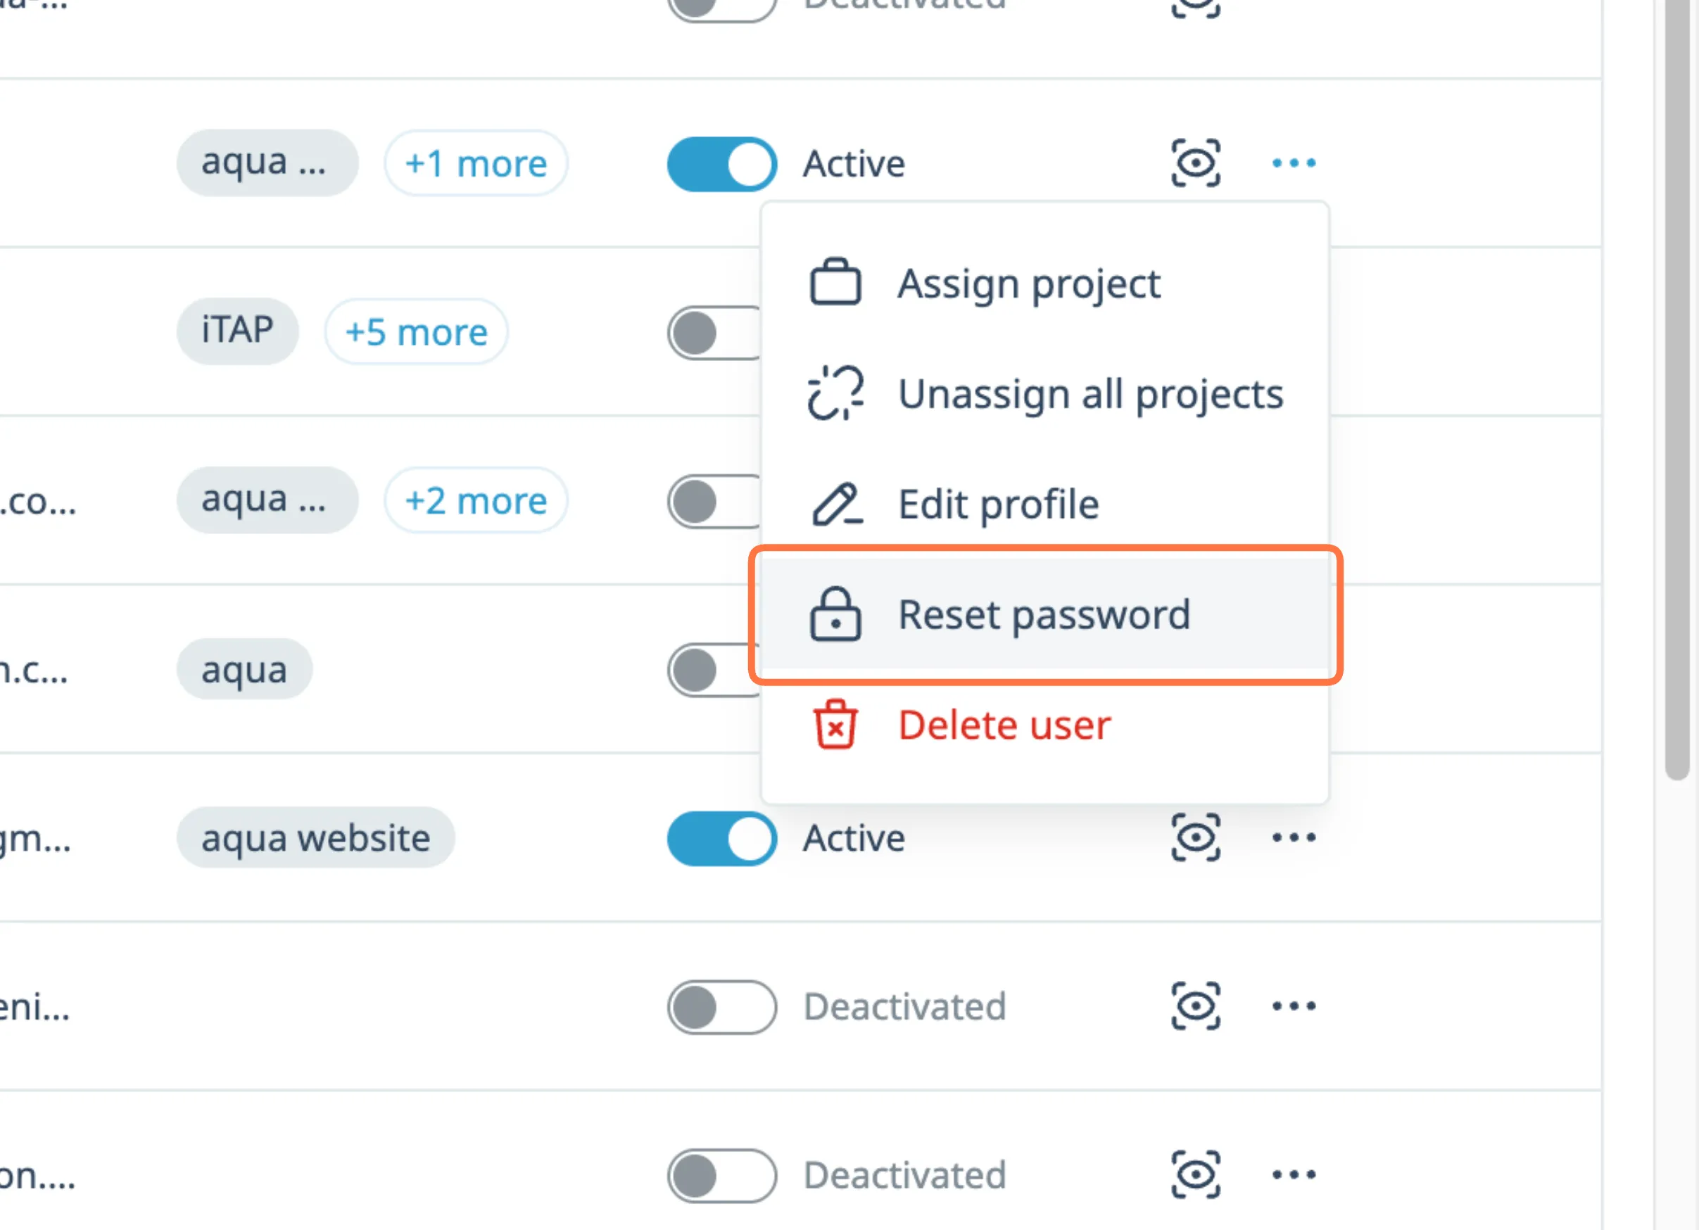Click the view icon in the bottom Deactivated row
This screenshot has width=1699, height=1230.
tap(1195, 1174)
